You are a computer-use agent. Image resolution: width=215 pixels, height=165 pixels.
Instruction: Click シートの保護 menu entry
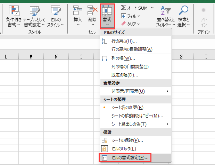[x=127, y=140]
